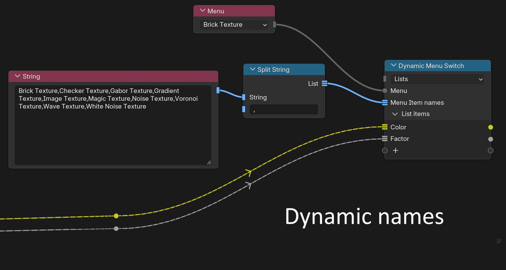Screen dimensions: 506x270
Task: Click the Menu node's output socket
Action: click(274, 24)
